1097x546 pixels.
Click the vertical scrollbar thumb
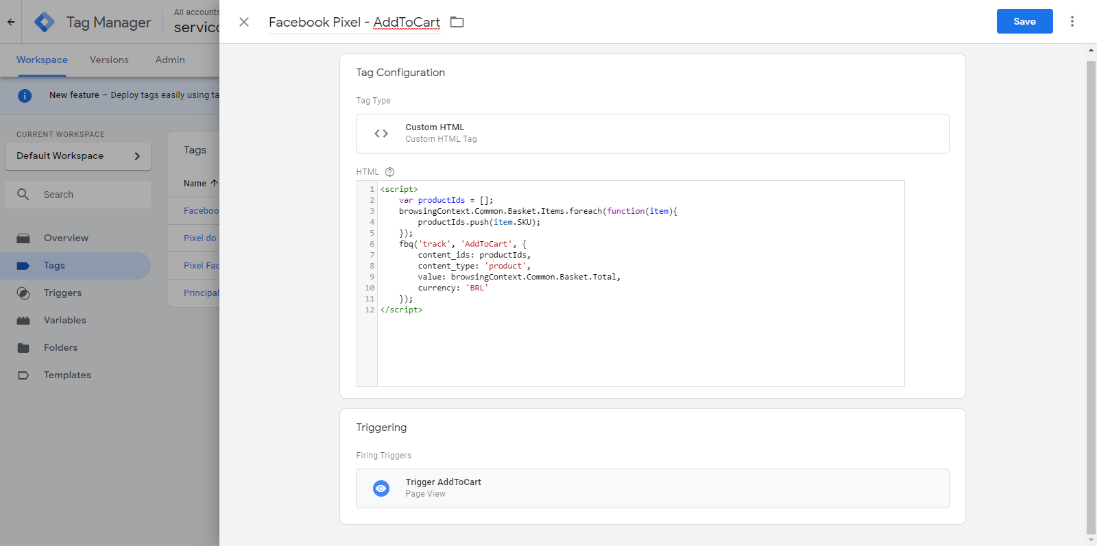coord(1091,297)
